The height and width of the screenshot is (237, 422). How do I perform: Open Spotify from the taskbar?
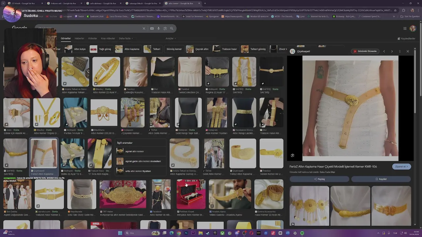coord(302,233)
